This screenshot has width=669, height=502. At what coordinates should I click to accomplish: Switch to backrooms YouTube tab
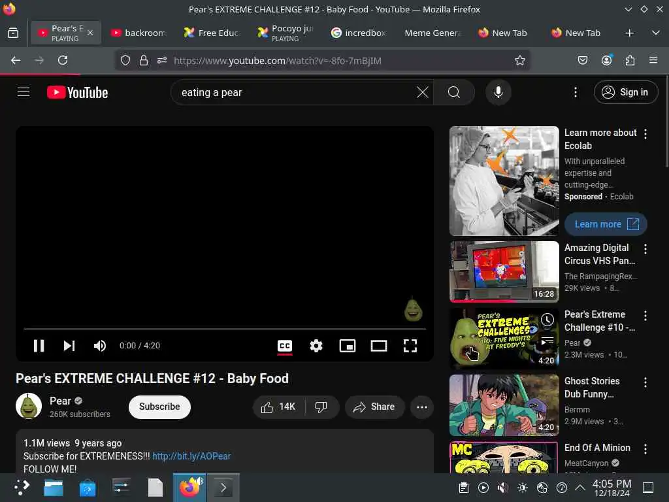click(x=139, y=33)
